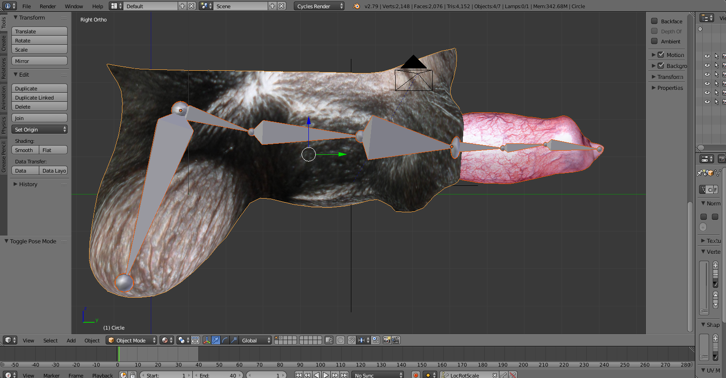Image resolution: width=726 pixels, height=378 pixels.
Task: Select the rotate manipulator arc icon
Action: click(225, 340)
